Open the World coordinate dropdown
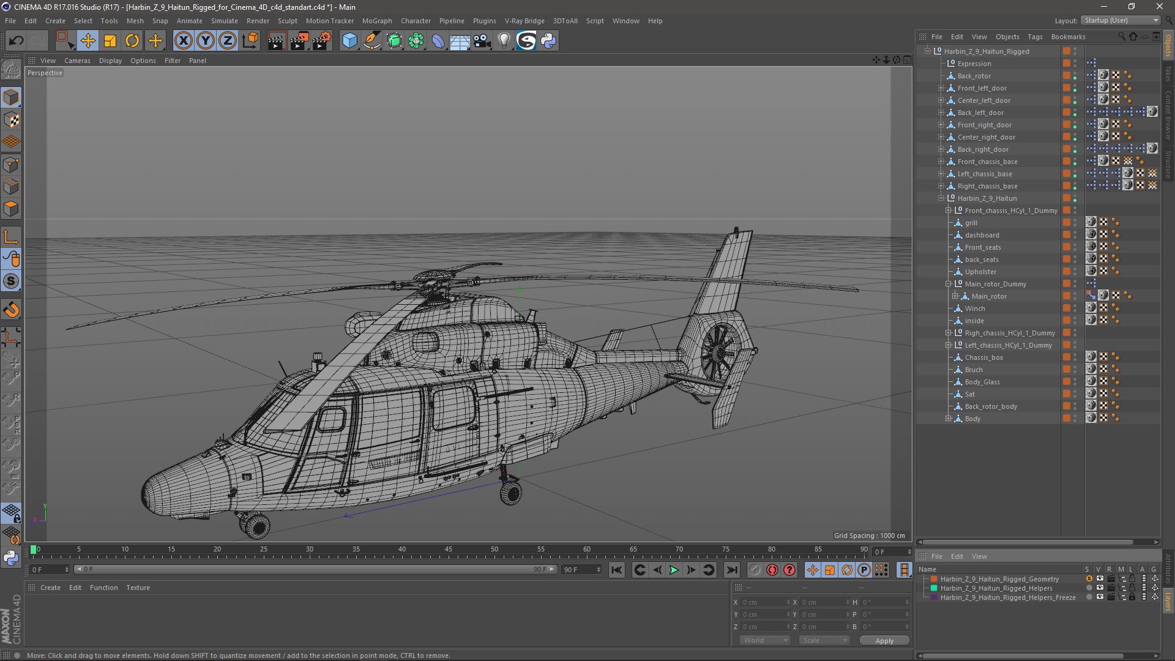Image resolution: width=1175 pixels, height=661 pixels. point(765,640)
